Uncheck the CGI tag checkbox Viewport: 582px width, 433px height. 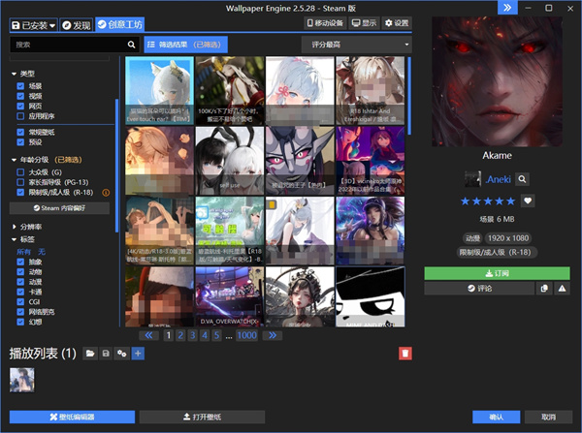tap(20, 302)
